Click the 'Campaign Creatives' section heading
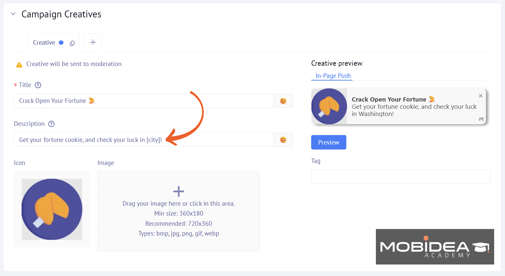This screenshot has height=276, width=505. [61, 14]
